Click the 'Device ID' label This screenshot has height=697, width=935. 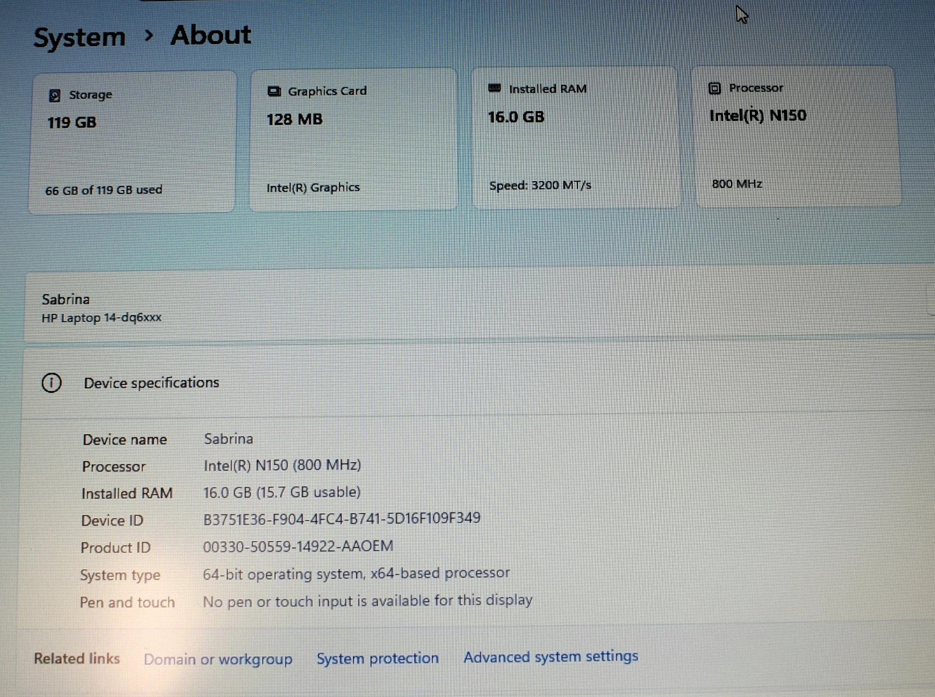pos(112,521)
